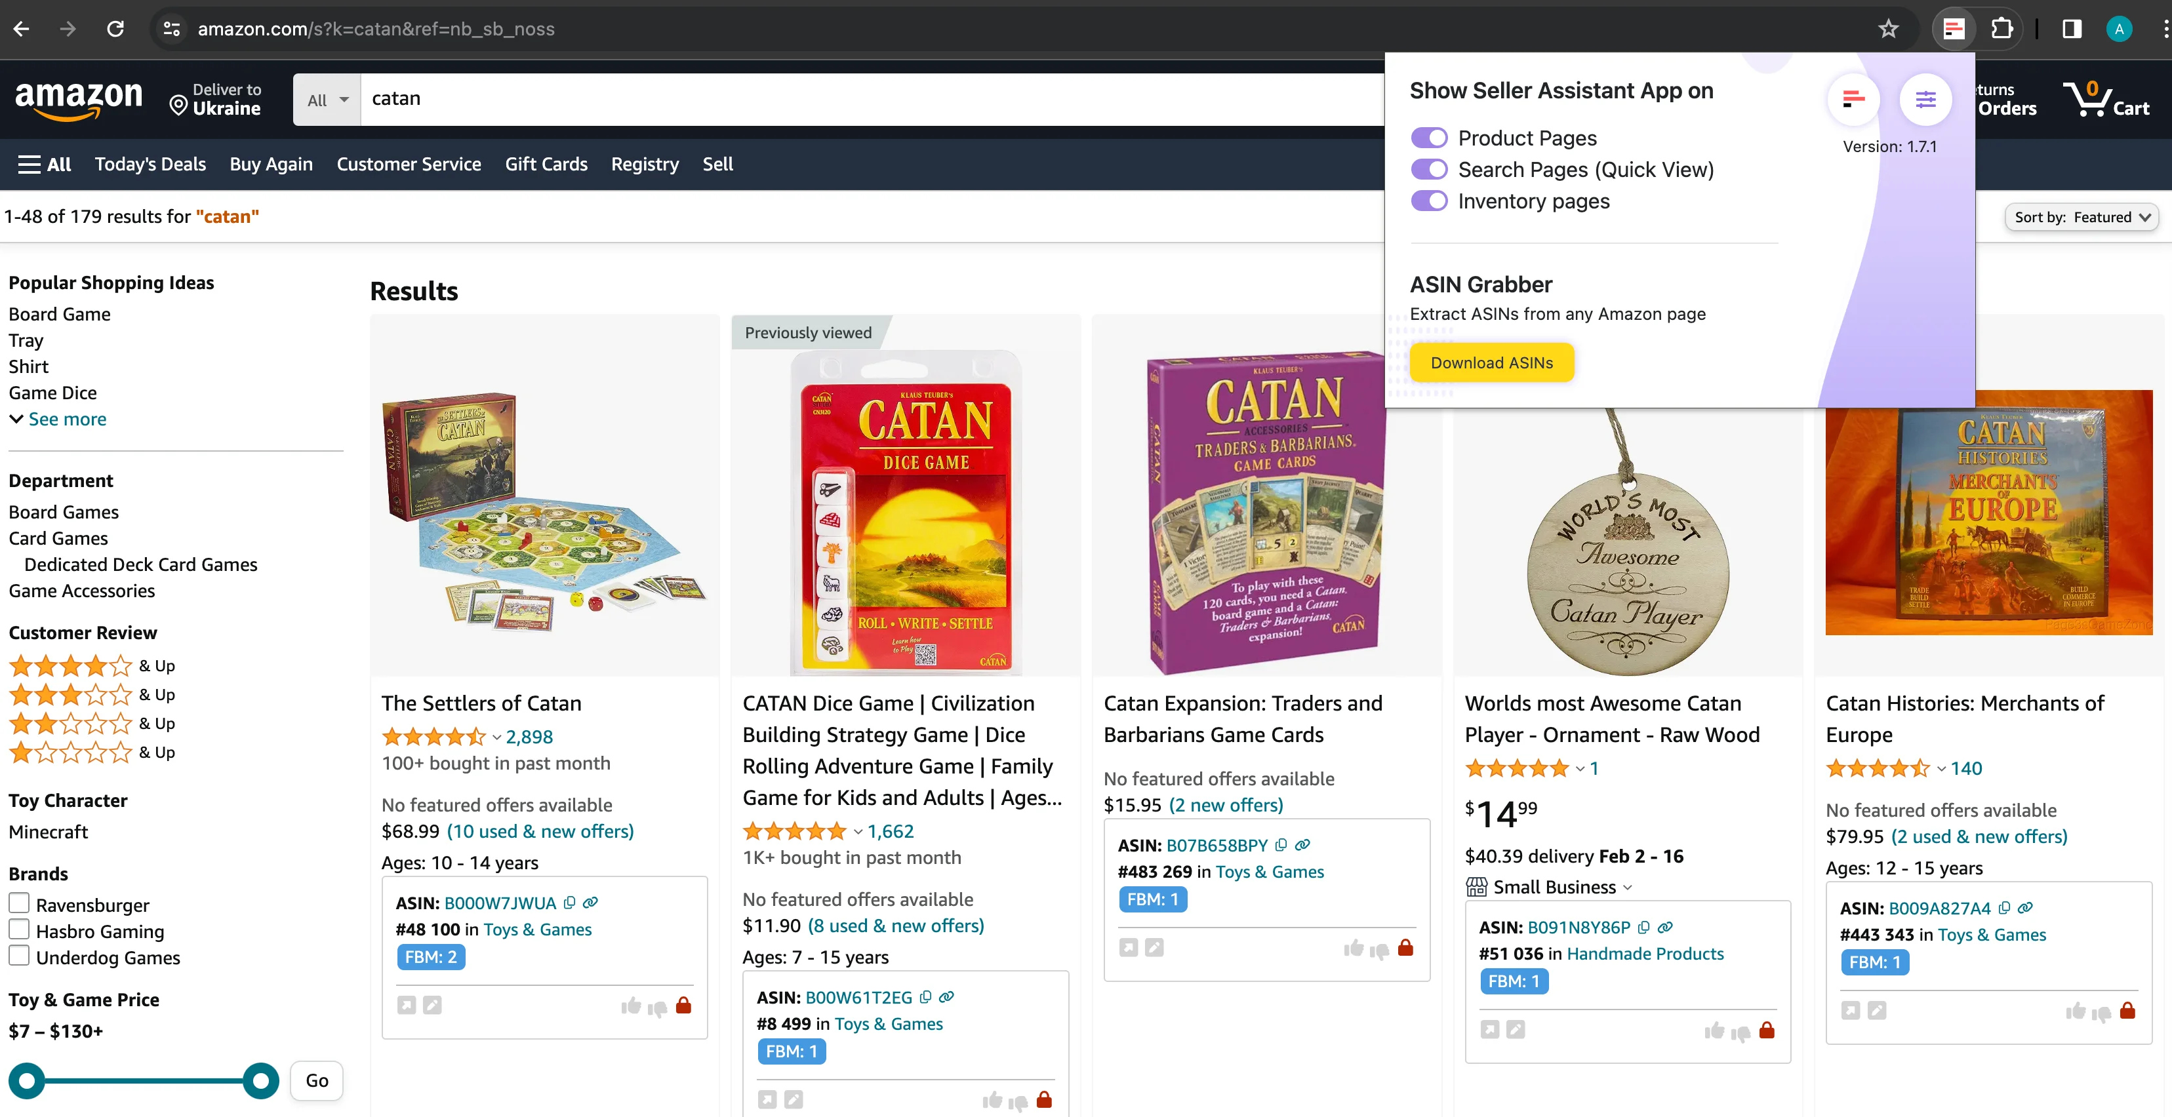Open the Chrome extensions puzzle icon
This screenshot has width=2172, height=1117.
(x=2001, y=29)
